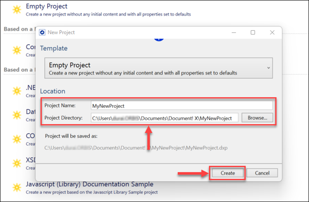Minimize the New Project dialog
The width and height of the screenshot is (309, 202).
pos(233,32)
